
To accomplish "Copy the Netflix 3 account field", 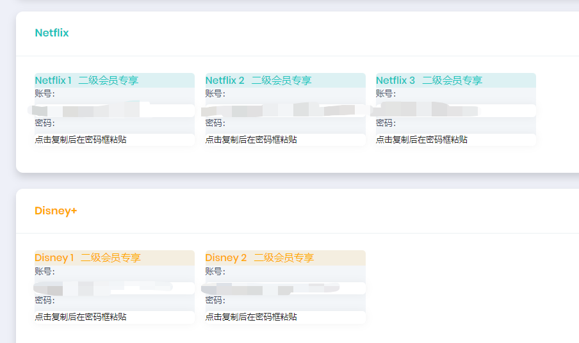I will (x=455, y=111).
